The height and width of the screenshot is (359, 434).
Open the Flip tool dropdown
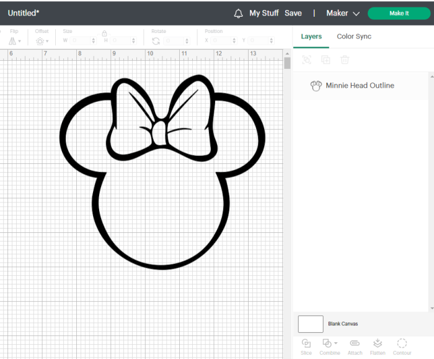pos(15,41)
